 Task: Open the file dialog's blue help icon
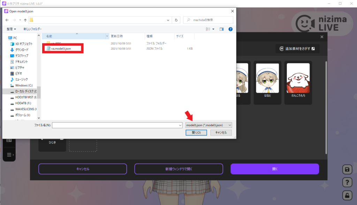click(230, 29)
